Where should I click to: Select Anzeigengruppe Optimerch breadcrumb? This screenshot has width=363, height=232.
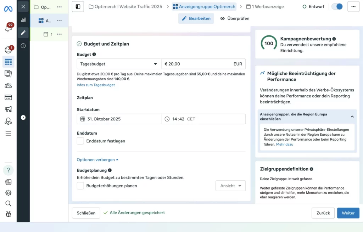pos(204,6)
